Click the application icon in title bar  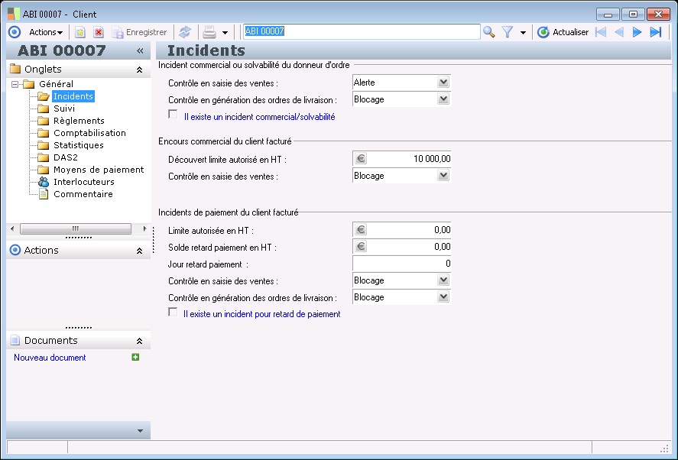(x=14, y=14)
